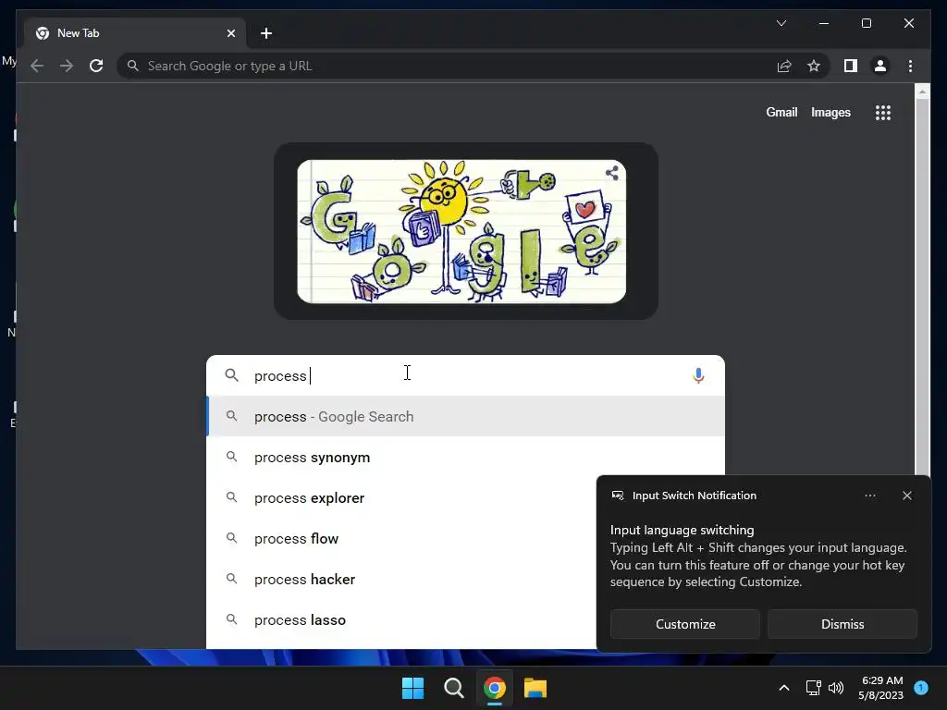Open the volume control in the tray
Viewport: 947px width, 710px height.
836,688
